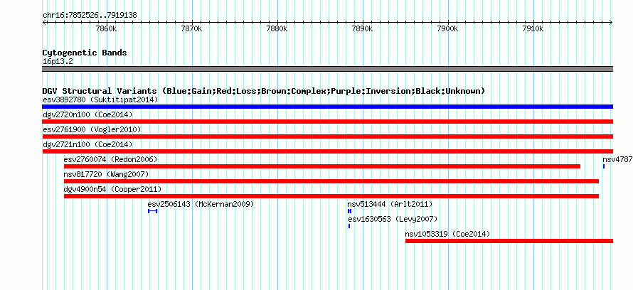This screenshot has width=633, height=290.
Task: Select the esv3892780 (Suktitipat2014) label
Action: 100,100
